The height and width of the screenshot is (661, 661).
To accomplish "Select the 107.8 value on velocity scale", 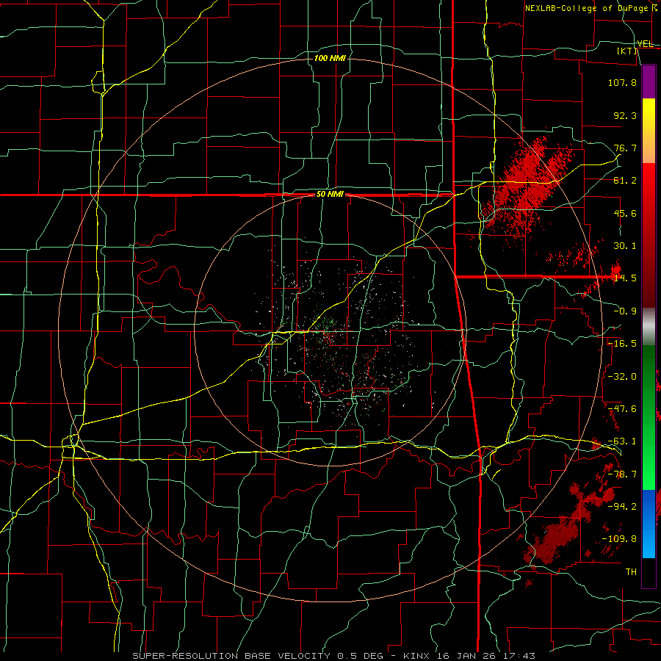I will (x=622, y=82).
